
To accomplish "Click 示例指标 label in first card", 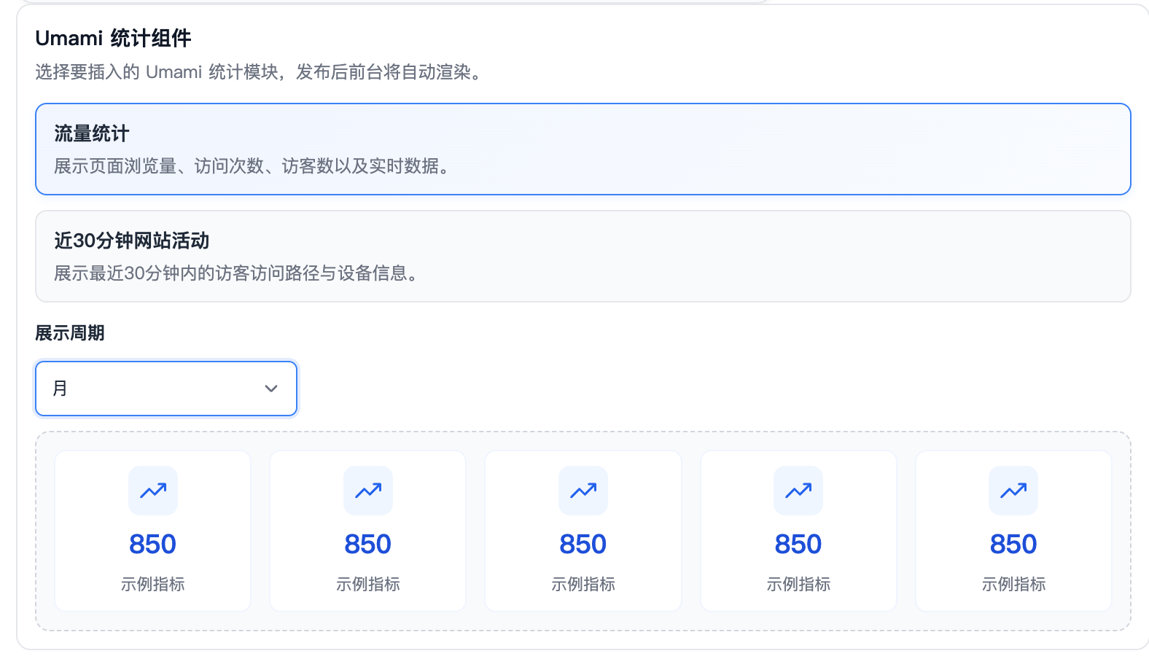I will [153, 584].
